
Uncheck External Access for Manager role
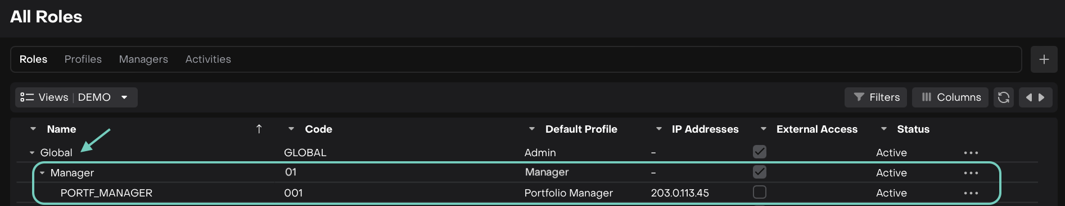coord(760,172)
